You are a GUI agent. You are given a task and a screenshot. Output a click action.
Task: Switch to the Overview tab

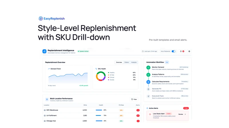119,62
